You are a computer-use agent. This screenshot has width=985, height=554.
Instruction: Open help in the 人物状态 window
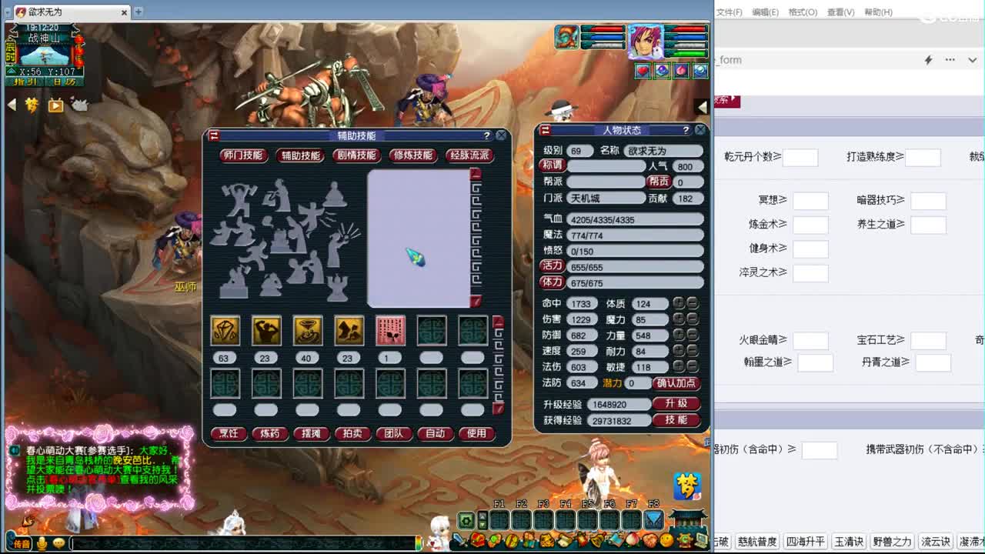pos(686,130)
